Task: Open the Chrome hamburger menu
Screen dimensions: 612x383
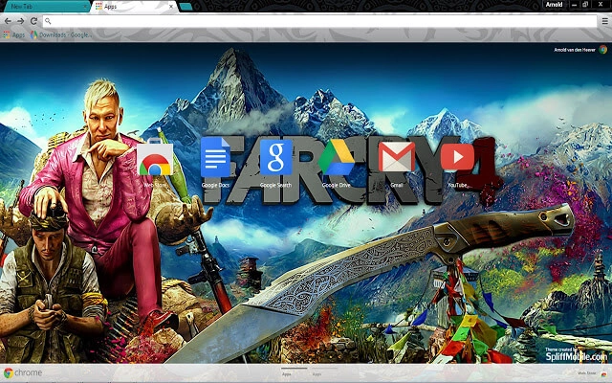Action: [x=604, y=21]
